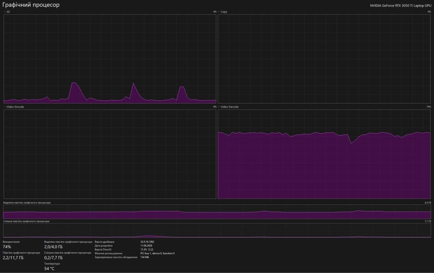Click the 74% value above Video Decode graph
The width and height of the screenshot is (434, 273).
[429, 107]
